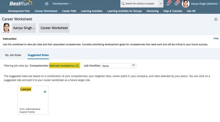Select the Suggested Roles tab

[x=38, y=55]
